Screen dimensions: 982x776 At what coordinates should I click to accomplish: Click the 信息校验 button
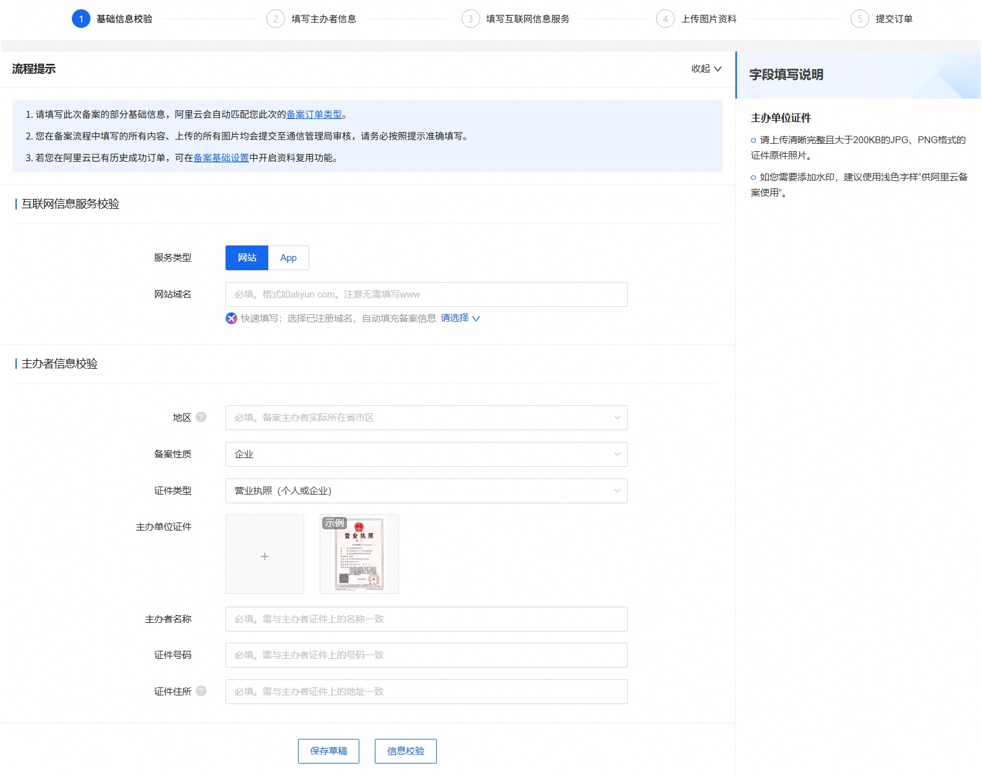(x=405, y=751)
